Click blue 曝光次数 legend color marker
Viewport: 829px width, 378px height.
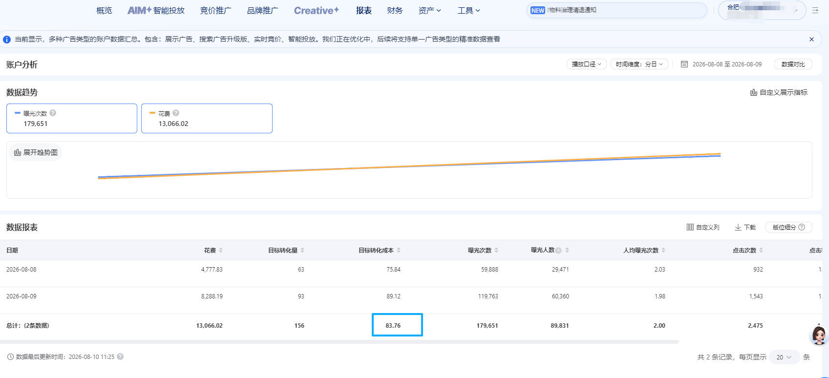click(18, 113)
